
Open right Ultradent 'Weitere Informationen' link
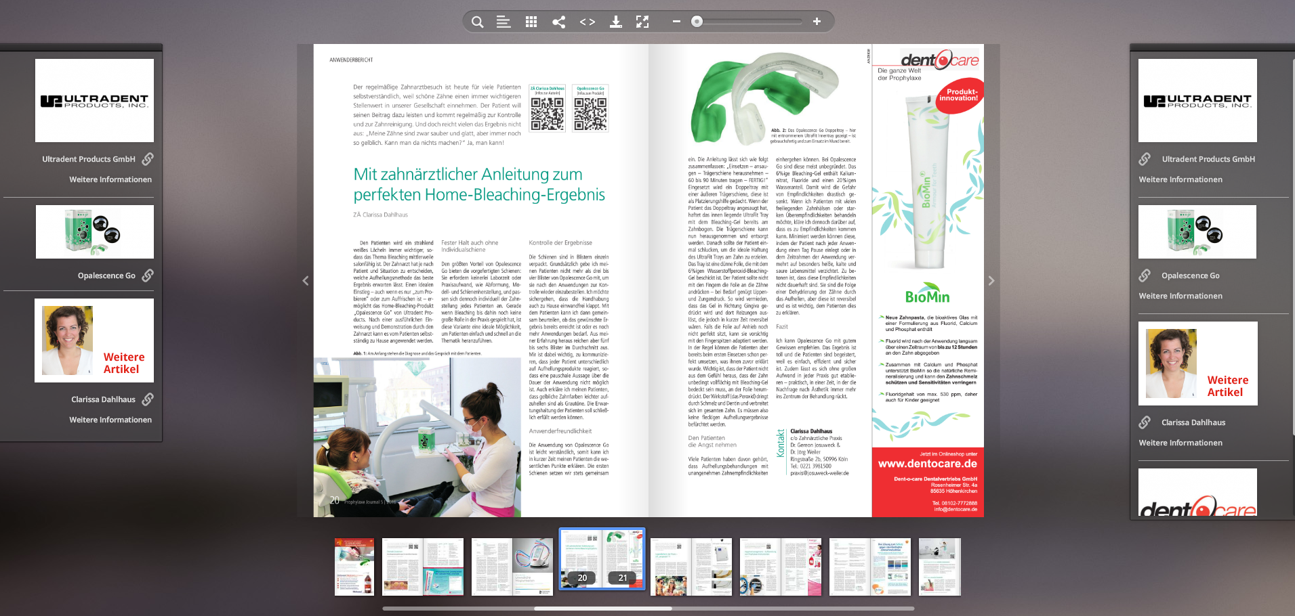pyautogui.click(x=1180, y=179)
